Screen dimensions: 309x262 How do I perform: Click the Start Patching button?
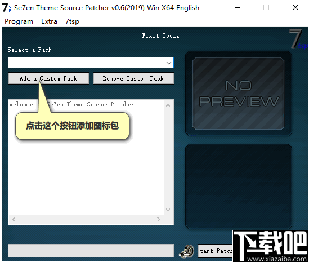[216, 251]
